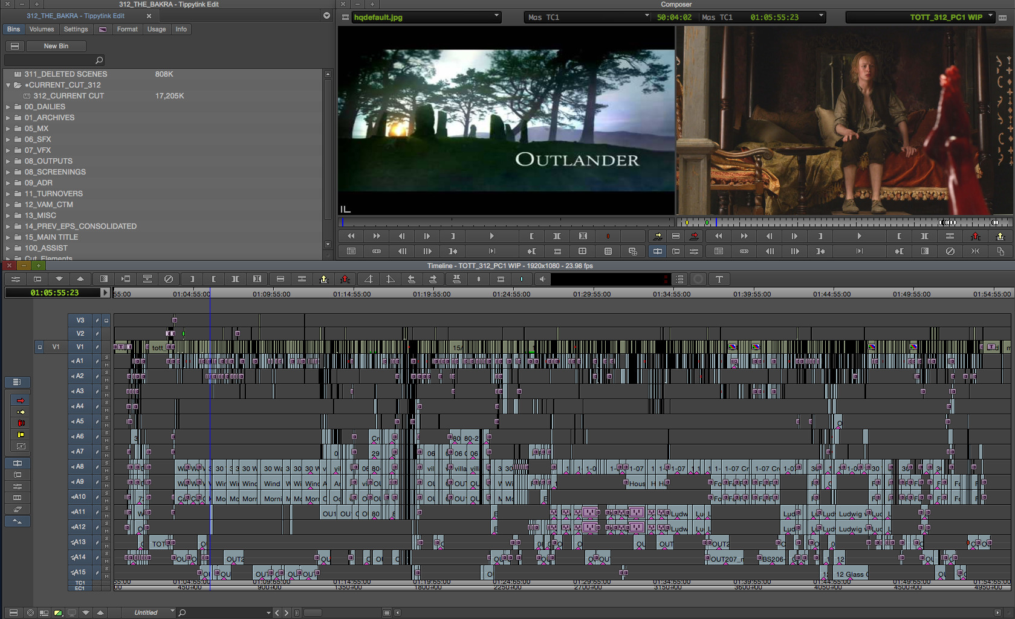Click the Splice-In yellow arrow between monitors
The height and width of the screenshot is (619, 1015).
coord(658,236)
